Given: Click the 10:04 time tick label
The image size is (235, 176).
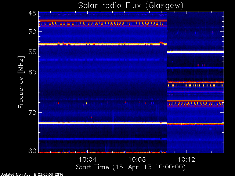Looking at the screenshot, I should tap(87, 159).
